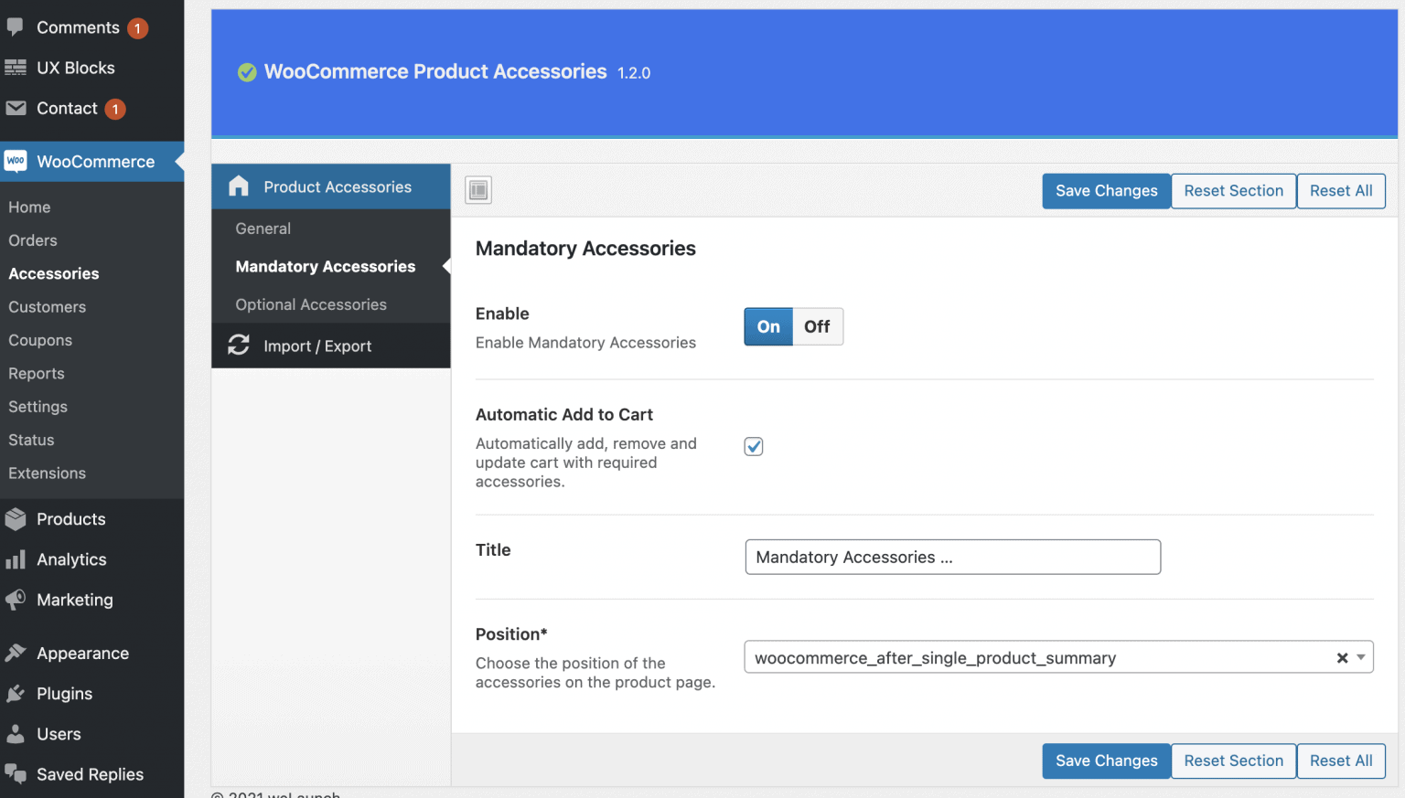Go to WooCommerce Home submenu
This screenshot has width=1405, height=798.
(29, 207)
